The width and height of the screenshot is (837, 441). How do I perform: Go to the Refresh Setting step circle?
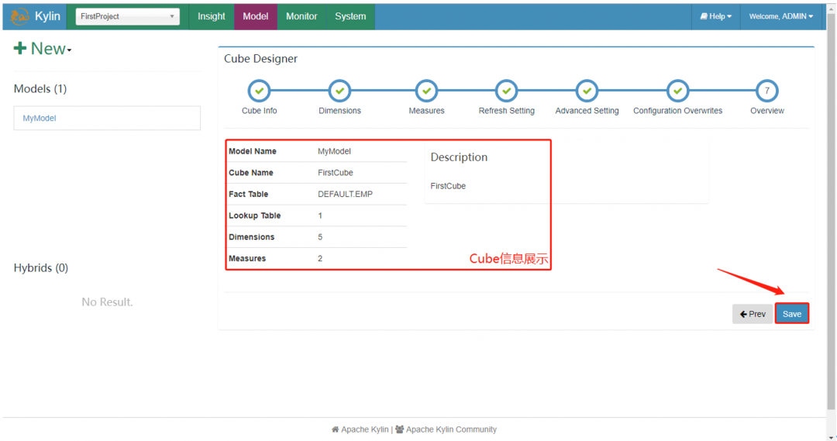[507, 91]
